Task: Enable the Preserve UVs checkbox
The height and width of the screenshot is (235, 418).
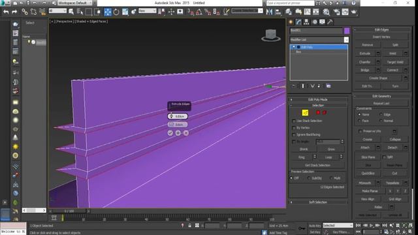Action: click(x=361, y=131)
